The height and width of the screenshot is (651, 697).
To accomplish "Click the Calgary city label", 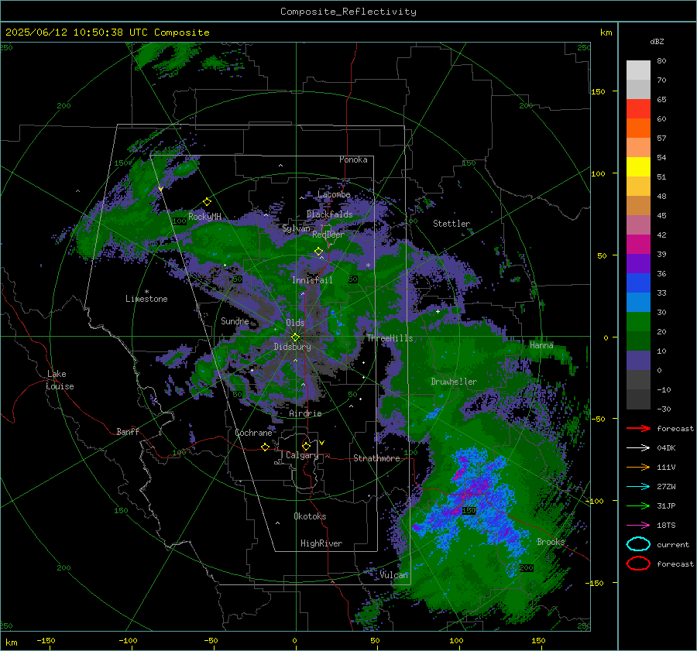I will point(302,455).
